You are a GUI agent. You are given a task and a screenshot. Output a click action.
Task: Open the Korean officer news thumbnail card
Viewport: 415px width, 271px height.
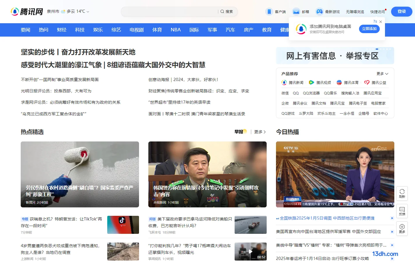(x=207, y=174)
